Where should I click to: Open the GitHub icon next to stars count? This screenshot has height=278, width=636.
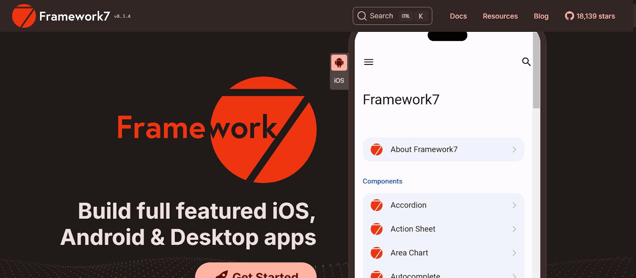pos(569,16)
